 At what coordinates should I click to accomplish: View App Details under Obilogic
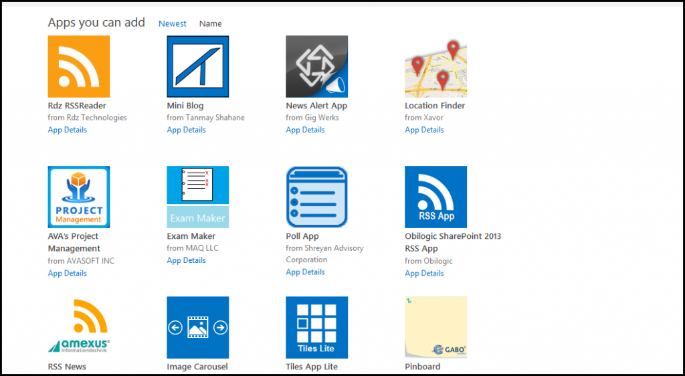424,273
